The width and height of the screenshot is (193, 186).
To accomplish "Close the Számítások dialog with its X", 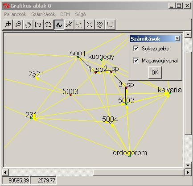I will [x=177, y=39].
